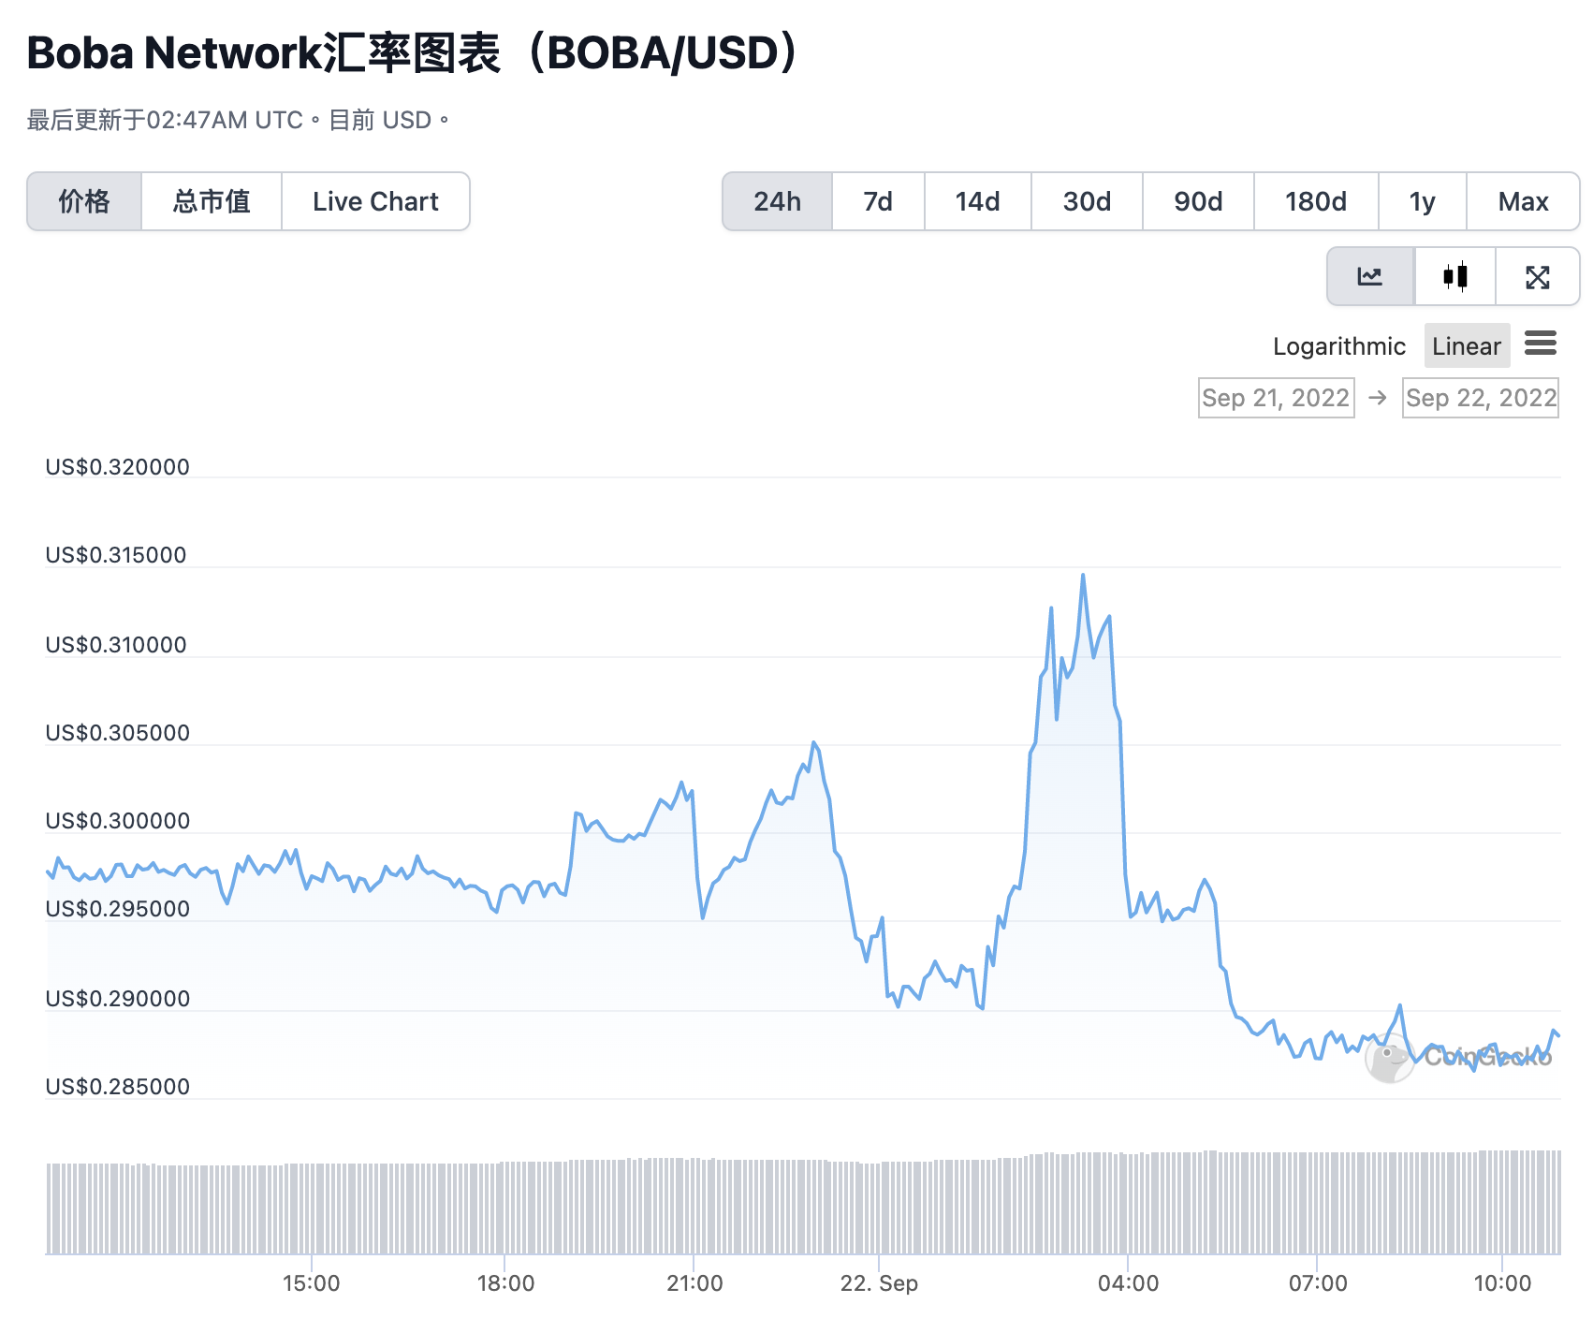The width and height of the screenshot is (1593, 1318).
Task: Click the 07:00 time axis label
Action: point(1318,1282)
